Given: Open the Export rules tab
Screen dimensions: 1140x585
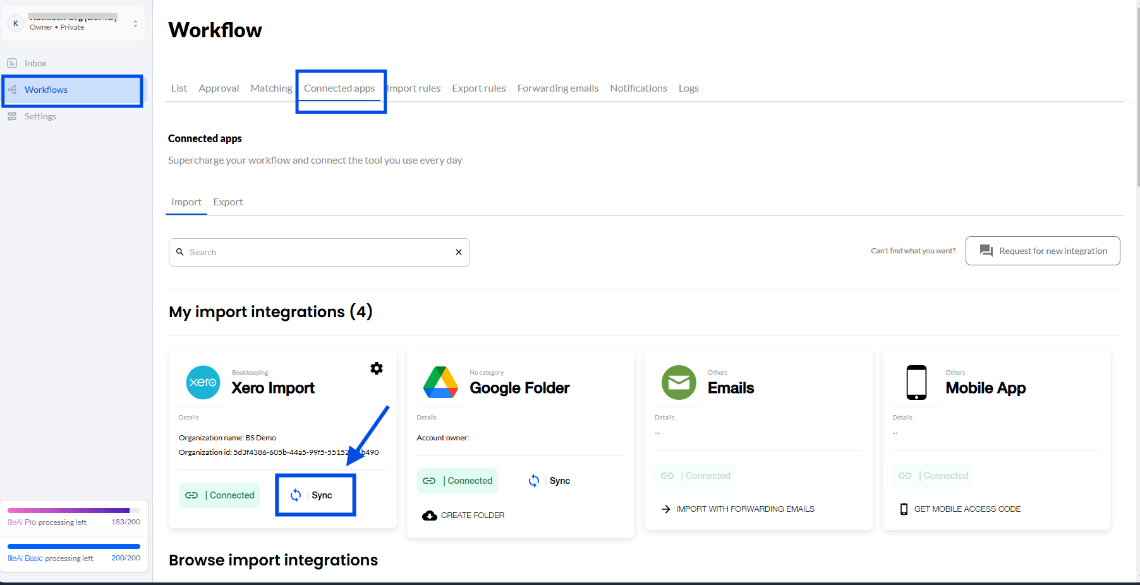Looking at the screenshot, I should coord(479,88).
